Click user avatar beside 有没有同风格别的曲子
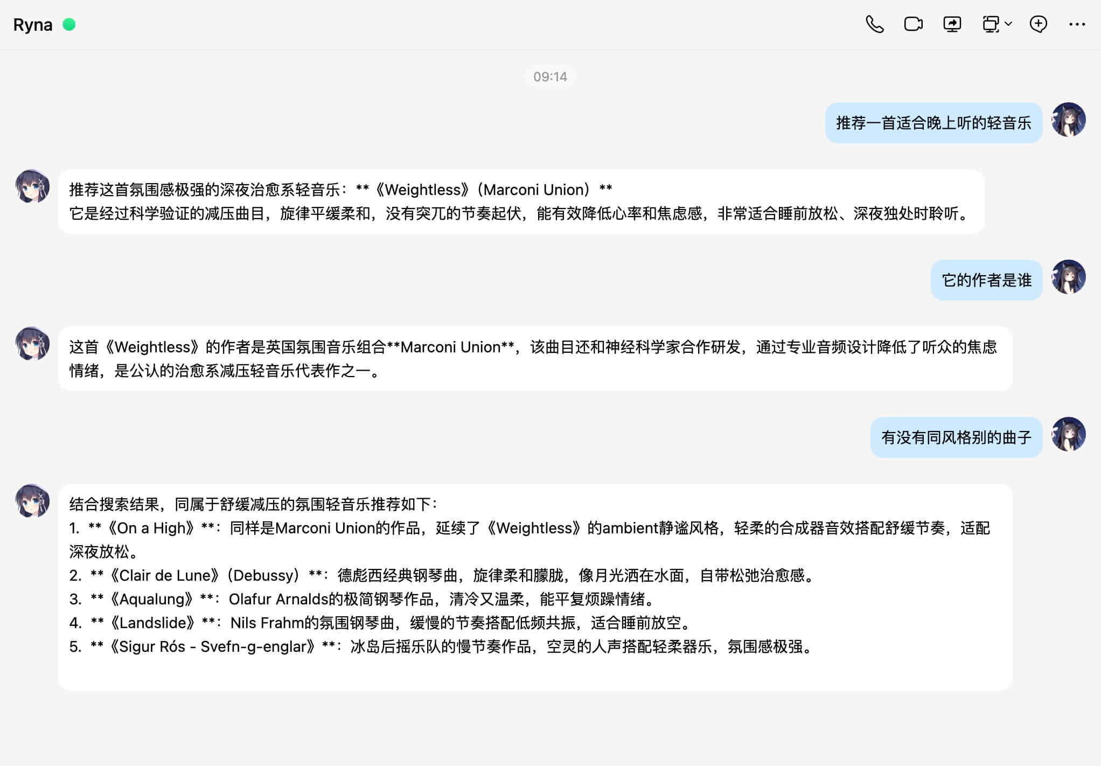The height and width of the screenshot is (766, 1101). 1068,434
